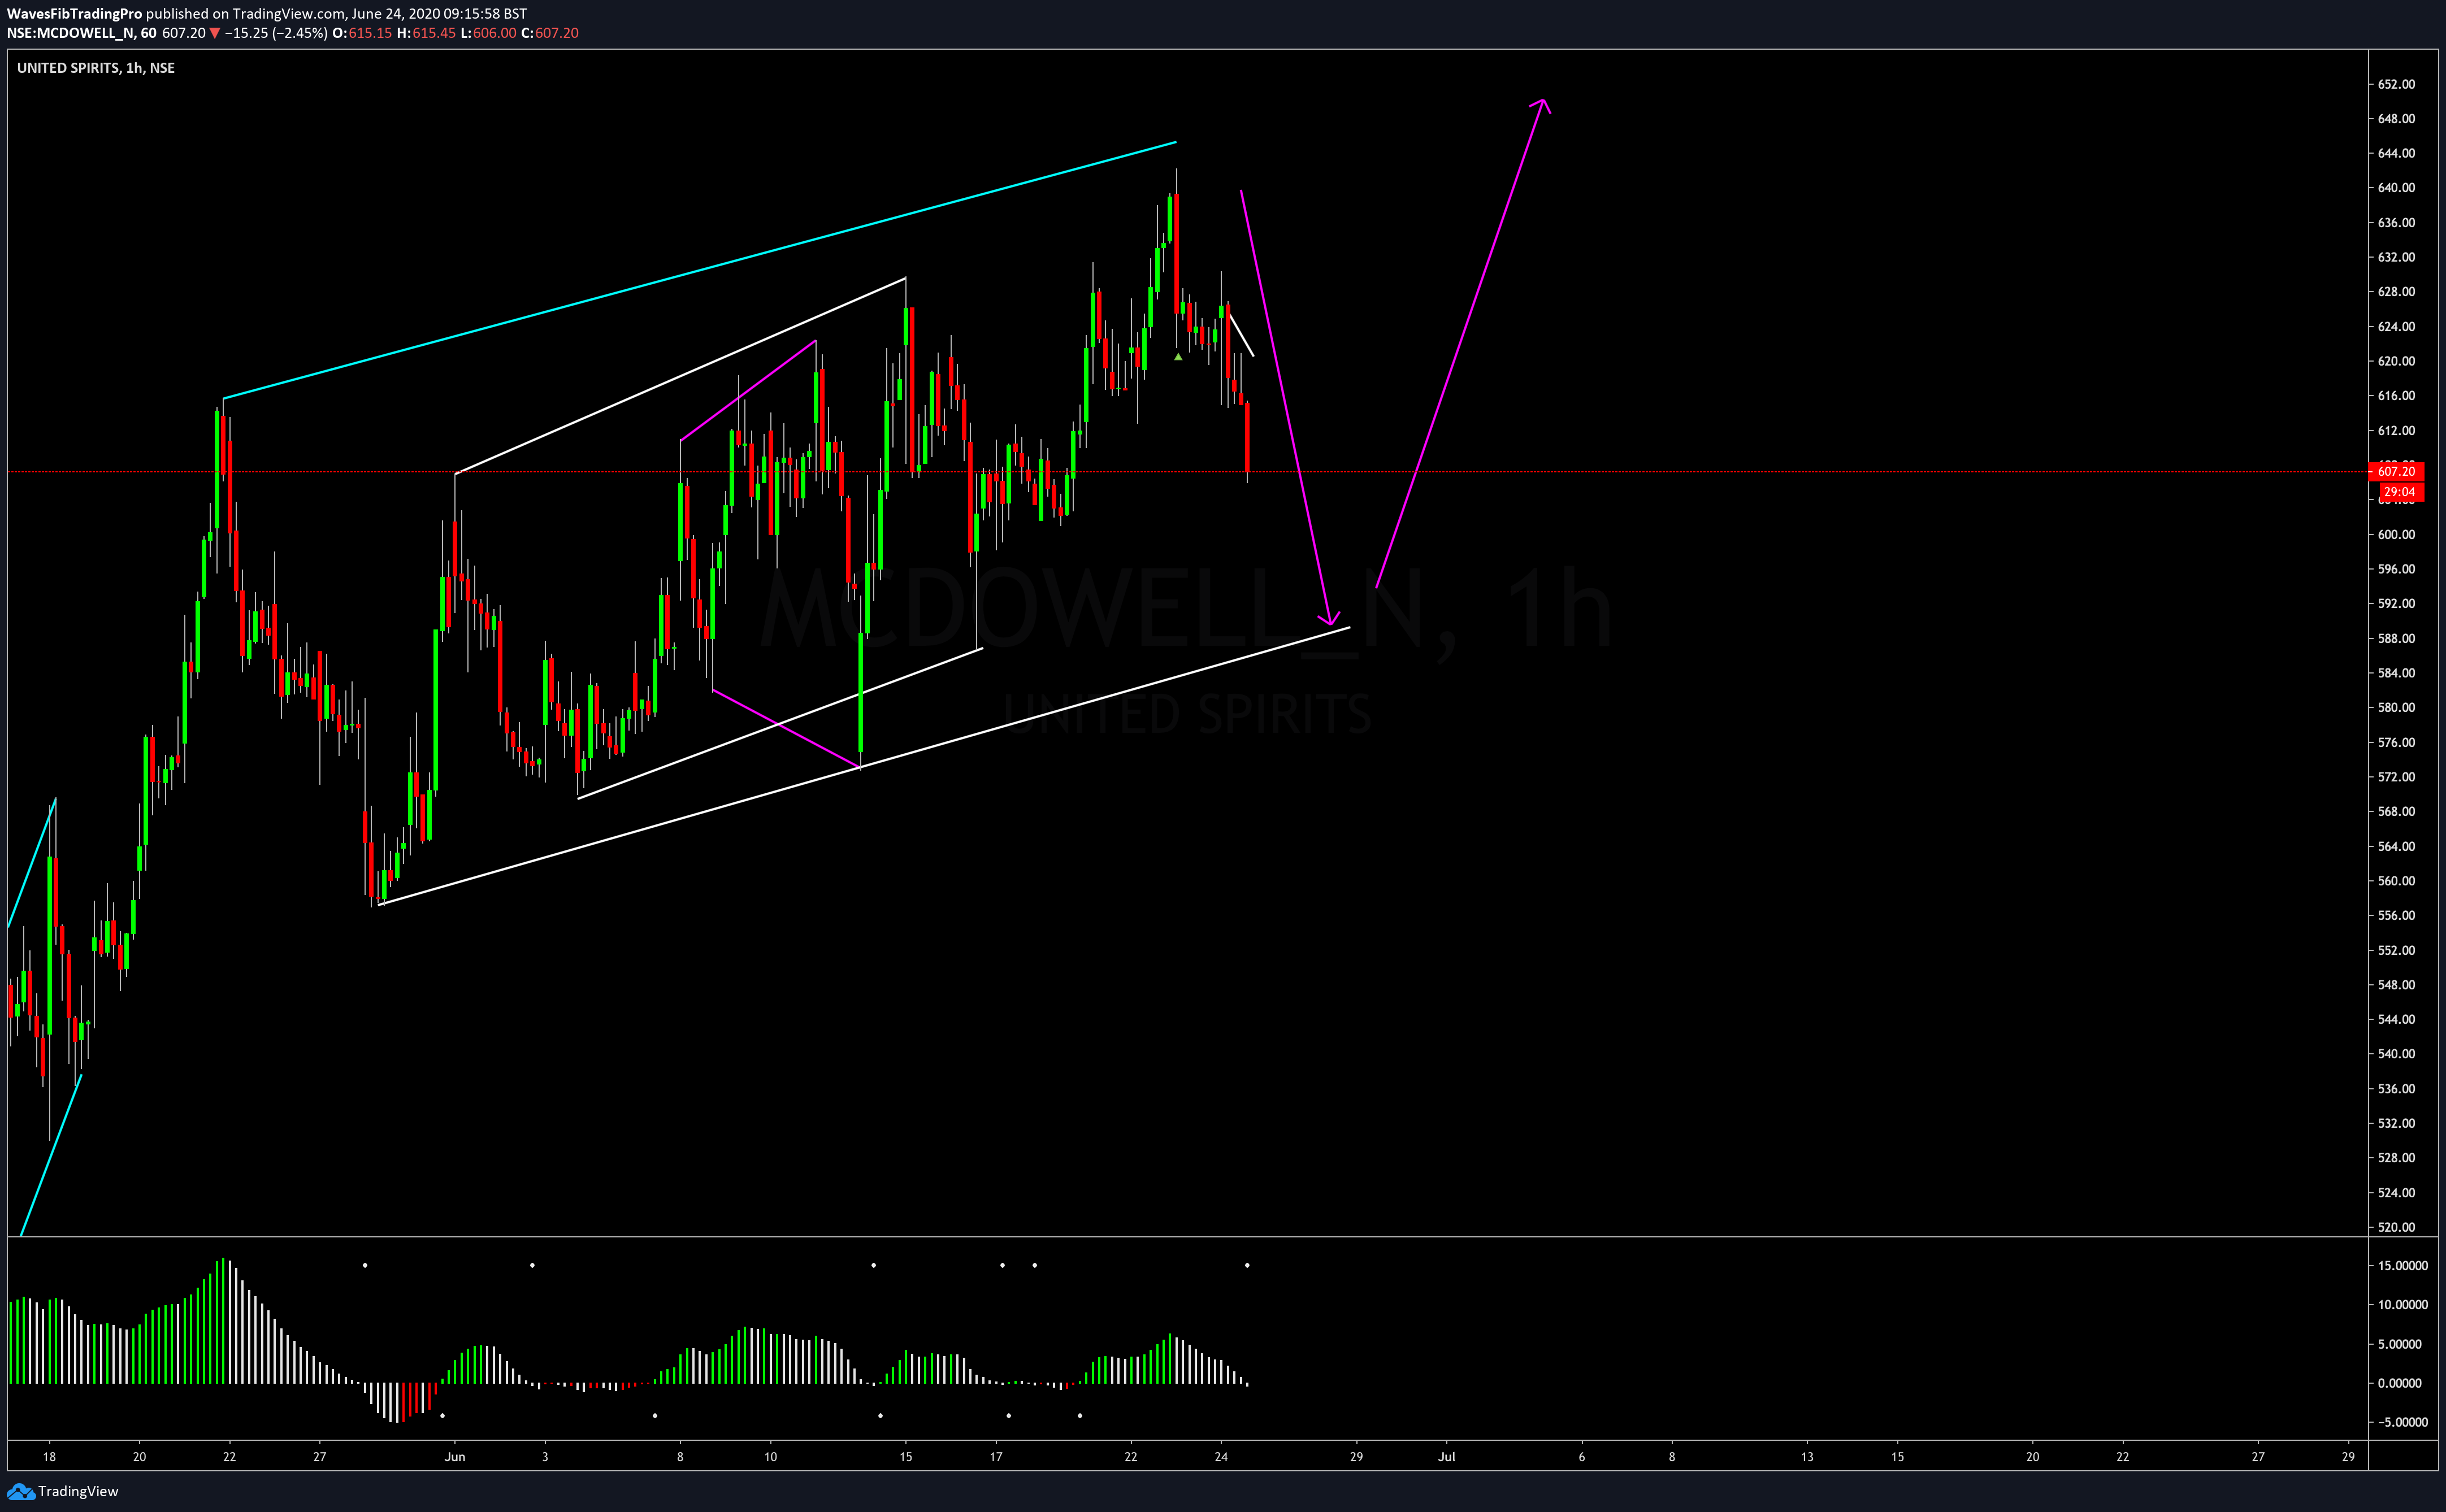Viewport: 2446px width, 1512px height.
Task: Click the 644.00 price axis label
Action: [2396, 153]
